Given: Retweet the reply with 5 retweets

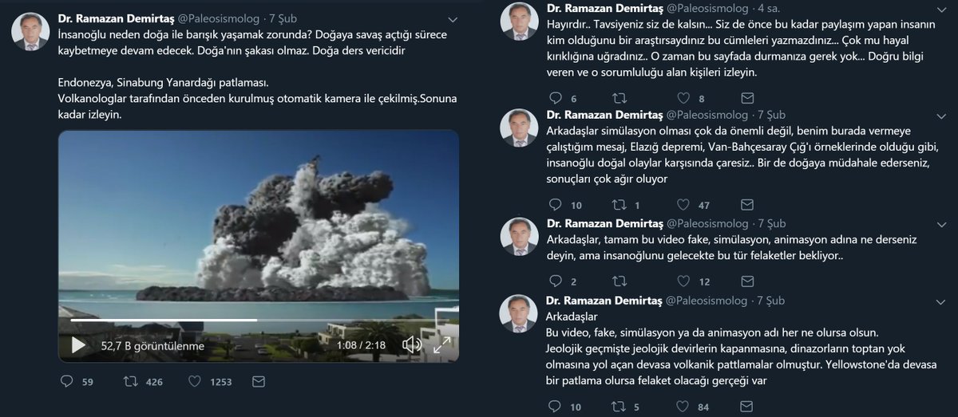Looking at the screenshot, I should [x=619, y=407].
